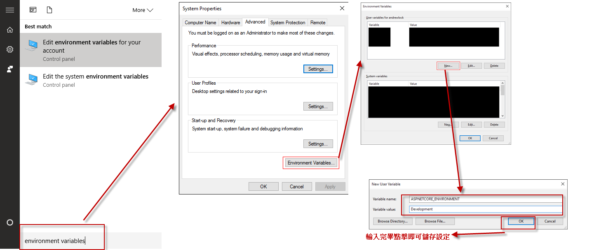Open Performance Settings button
The height and width of the screenshot is (250, 594).
pos(318,69)
